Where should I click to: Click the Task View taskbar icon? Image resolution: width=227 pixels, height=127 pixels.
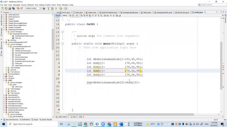61,124
